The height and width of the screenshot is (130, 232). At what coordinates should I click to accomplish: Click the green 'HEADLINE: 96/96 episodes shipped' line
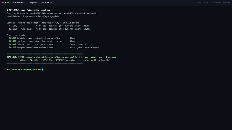click(62, 57)
